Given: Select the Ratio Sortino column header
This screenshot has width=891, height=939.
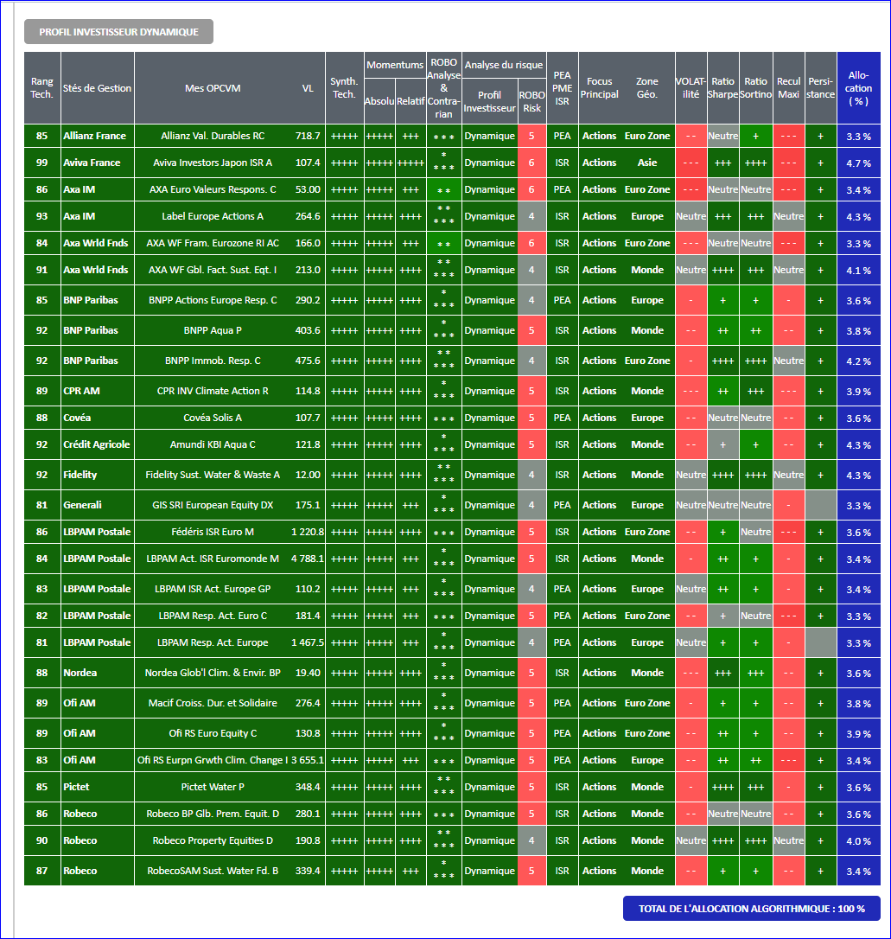Looking at the screenshot, I should 756,88.
